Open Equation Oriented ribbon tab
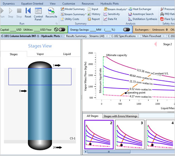This screenshot has width=175, height=156. (32, 4)
